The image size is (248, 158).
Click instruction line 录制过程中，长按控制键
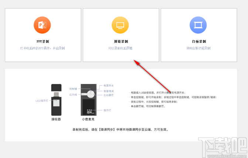[153, 102]
